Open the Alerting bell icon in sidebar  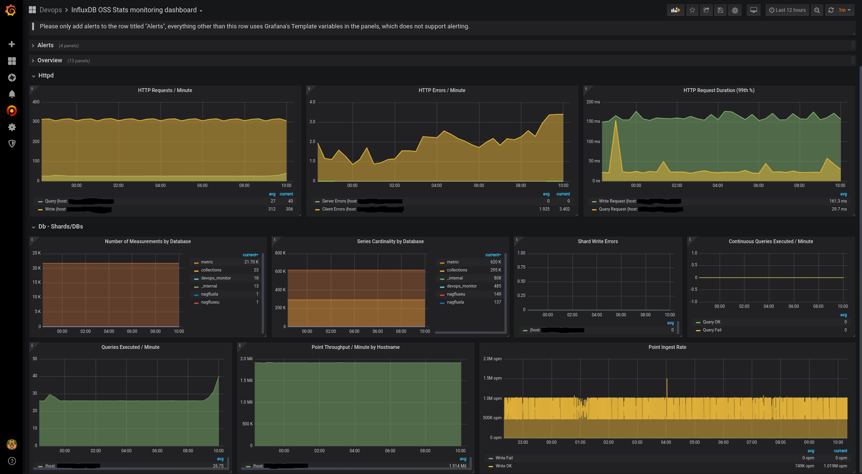12,94
